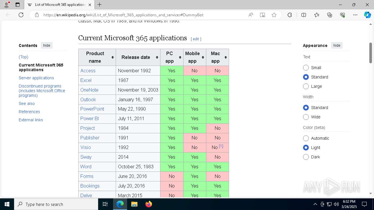
Task: Launch Firefox from the taskbar
Action: pyautogui.click(x=148, y=204)
